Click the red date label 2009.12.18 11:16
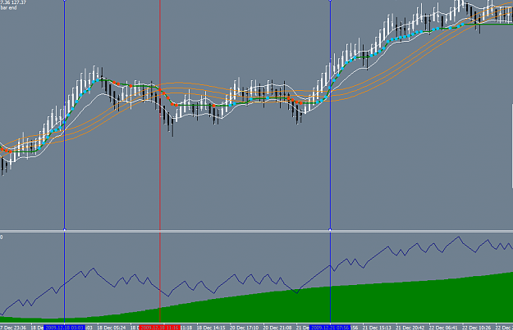Viewport: 513px width, 330px height. point(159,328)
